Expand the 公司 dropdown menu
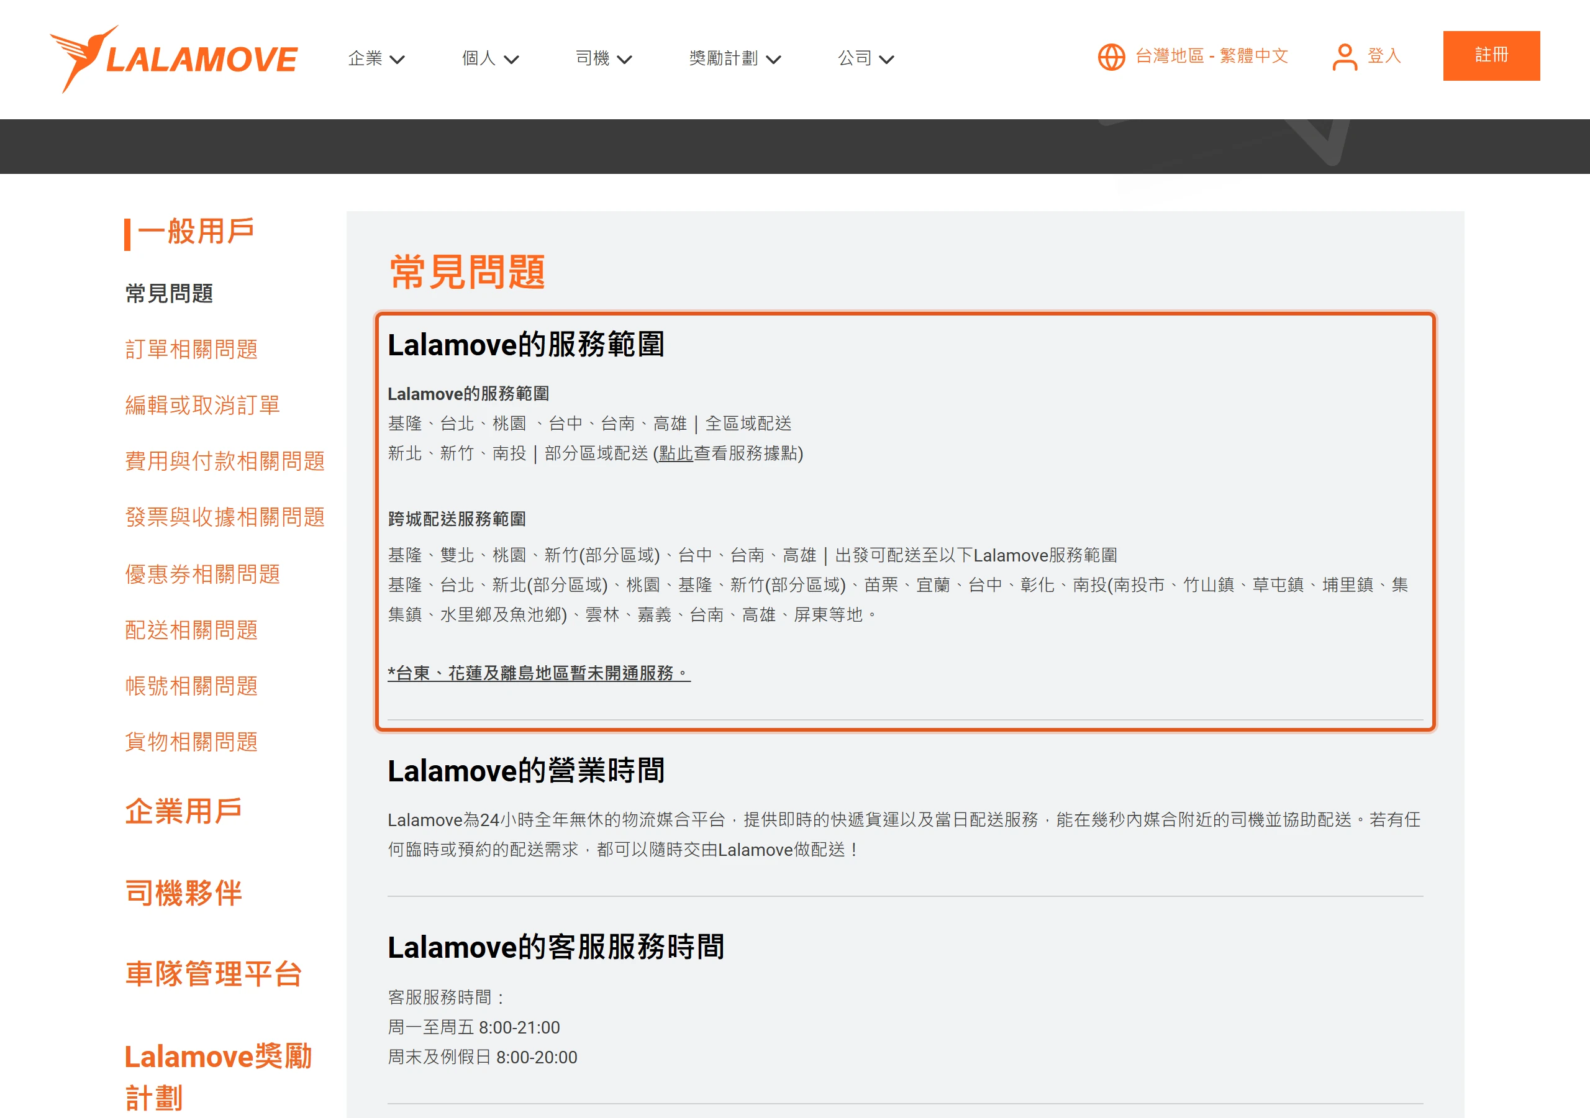This screenshot has height=1118, width=1590. [x=866, y=58]
